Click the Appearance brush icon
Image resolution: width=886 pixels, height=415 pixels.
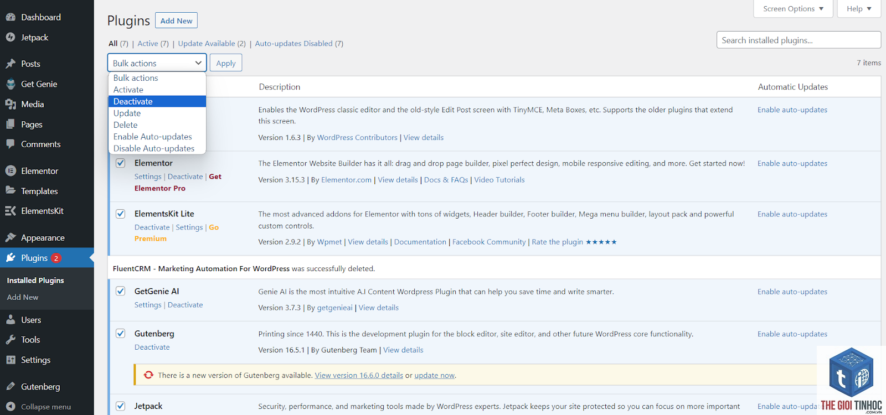[11, 237]
